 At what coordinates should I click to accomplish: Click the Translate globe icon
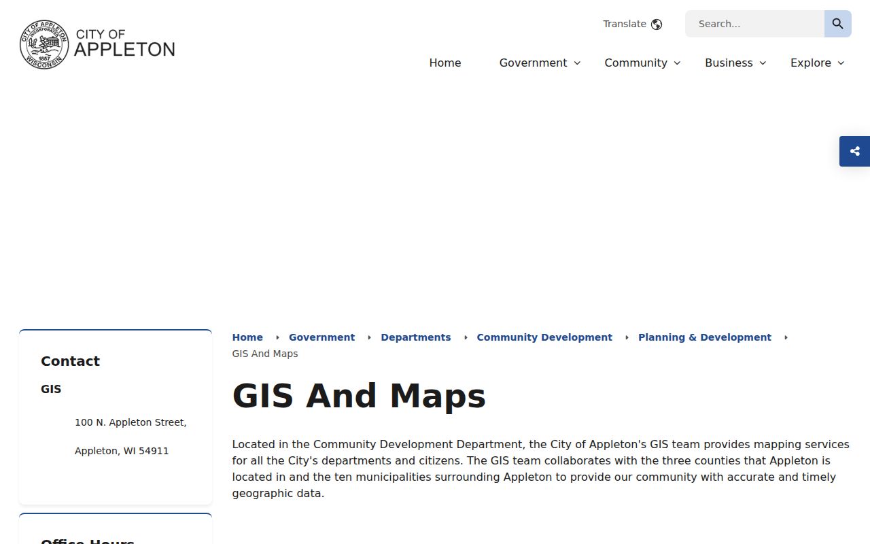click(657, 24)
